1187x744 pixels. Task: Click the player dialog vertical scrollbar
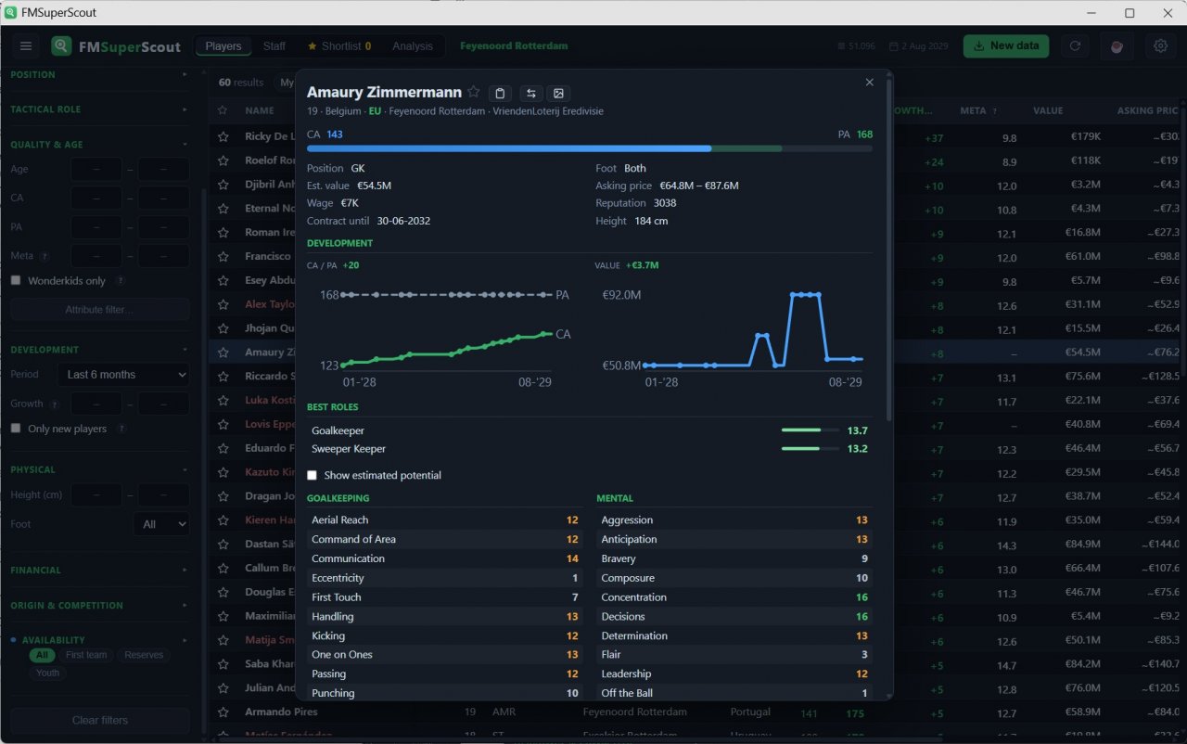coord(890,250)
